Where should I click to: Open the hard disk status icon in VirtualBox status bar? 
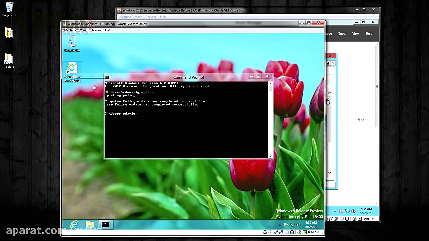265,232
